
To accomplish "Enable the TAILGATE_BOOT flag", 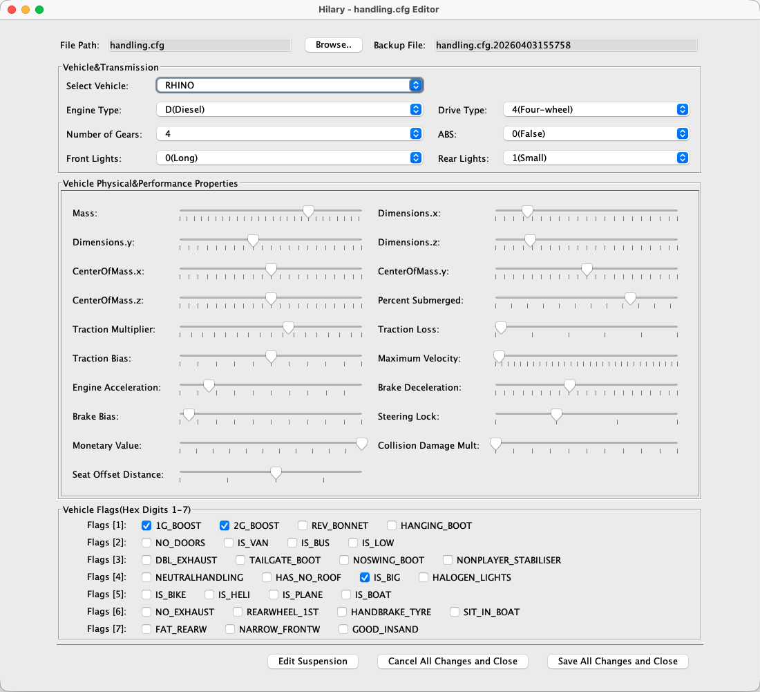I will coord(239,560).
